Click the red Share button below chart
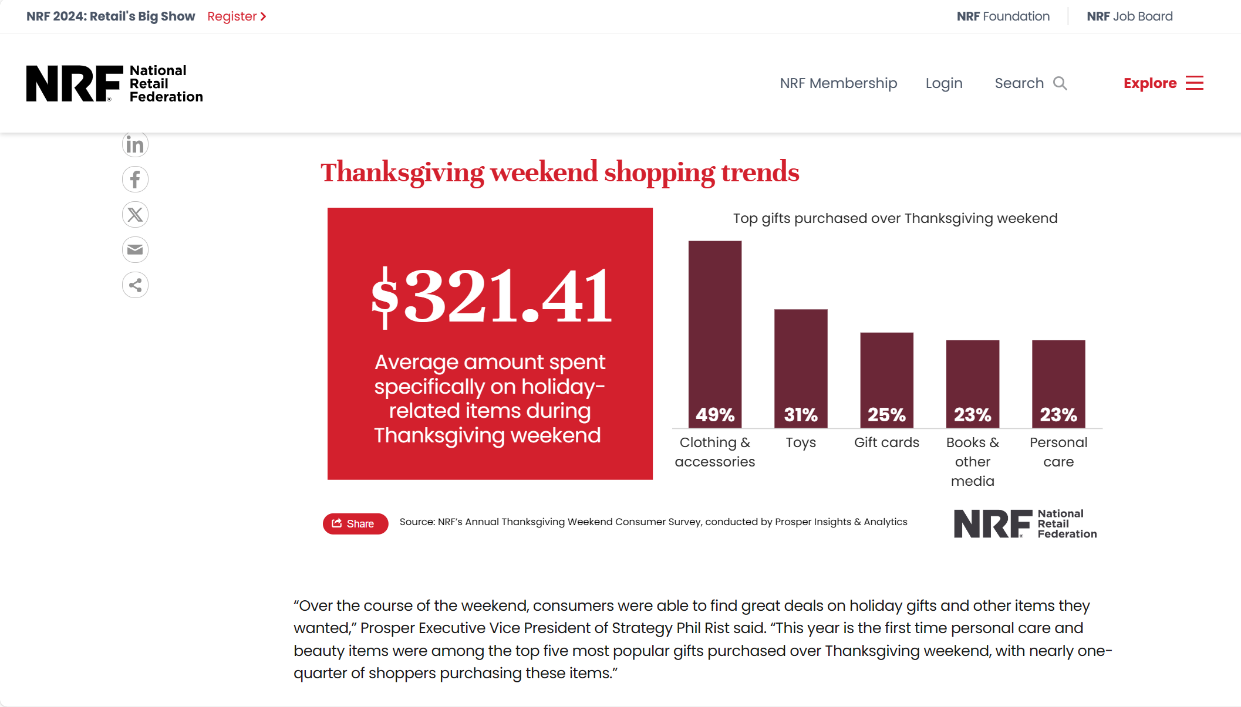This screenshot has height=707, width=1241. click(x=355, y=523)
